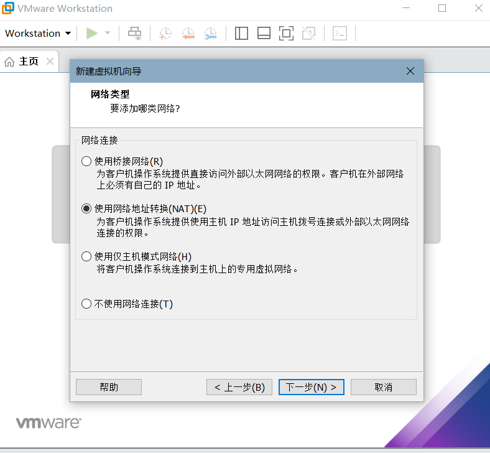Click the 帮助 help button

coord(109,387)
